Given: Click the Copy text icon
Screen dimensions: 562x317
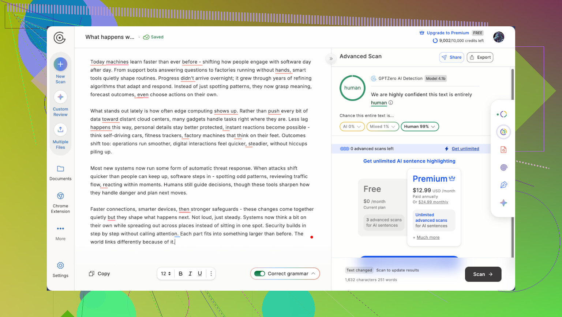Looking at the screenshot, I should click(92, 274).
